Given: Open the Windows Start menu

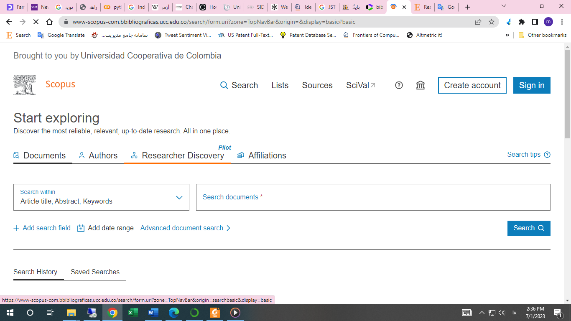Looking at the screenshot, I should (9, 313).
